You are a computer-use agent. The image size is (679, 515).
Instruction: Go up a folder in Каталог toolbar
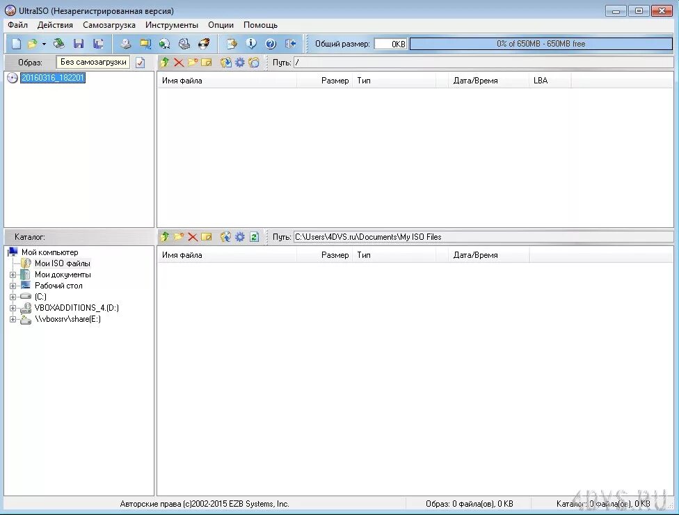(165, 237)
